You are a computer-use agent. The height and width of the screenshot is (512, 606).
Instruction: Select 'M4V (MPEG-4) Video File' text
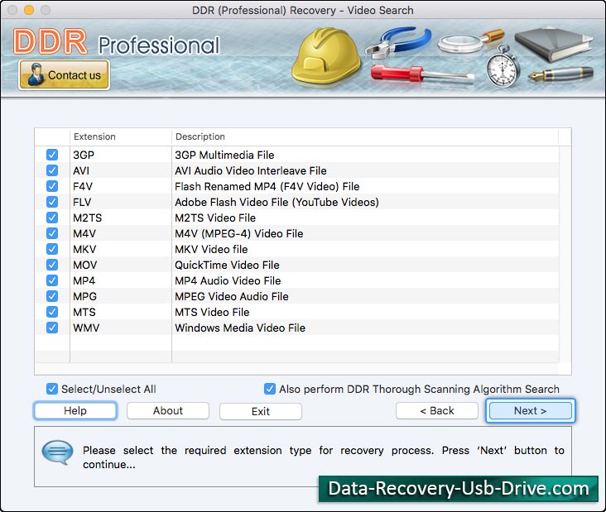239,233
